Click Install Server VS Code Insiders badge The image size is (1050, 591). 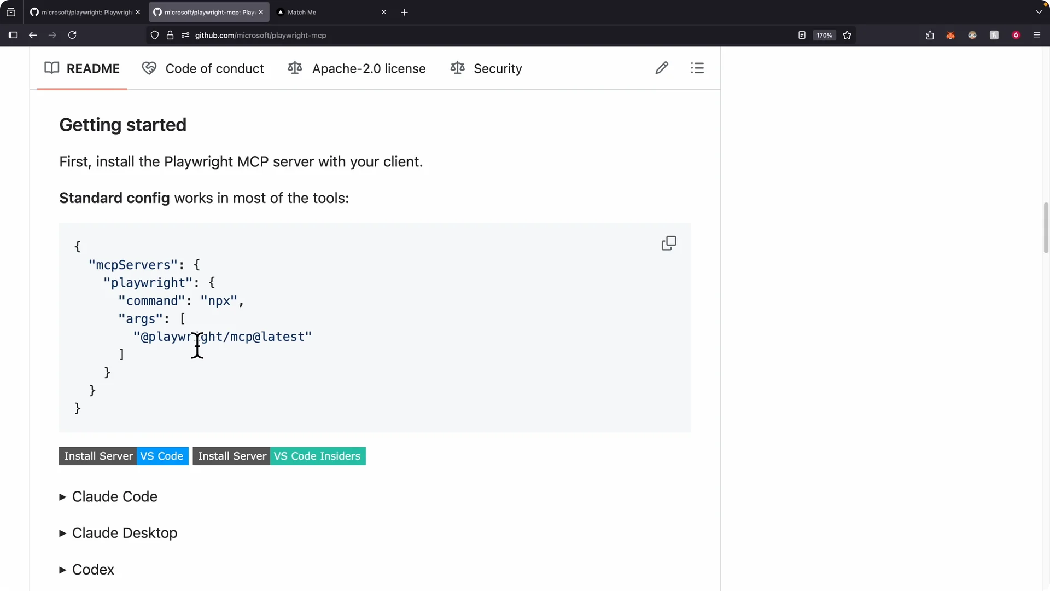[279, 456]
